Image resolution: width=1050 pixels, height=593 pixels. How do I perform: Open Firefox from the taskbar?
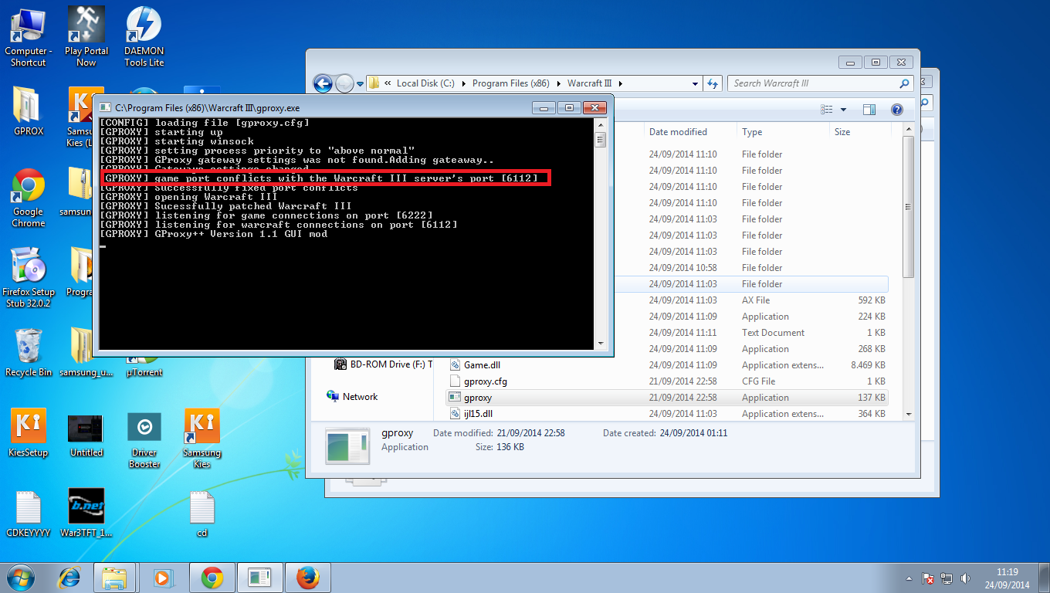(x=308, y=578)
